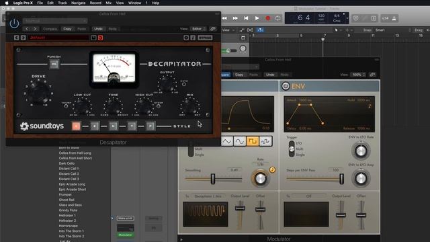Image resolution: width=430 pixels, height=242 pixels.
Task: Select Decapitator style T
Action: click(x=132, y=126)
